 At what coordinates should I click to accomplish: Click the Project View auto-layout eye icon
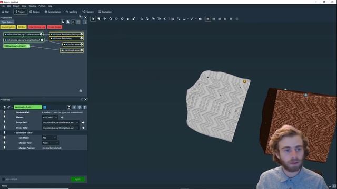(x=73, y=22)
